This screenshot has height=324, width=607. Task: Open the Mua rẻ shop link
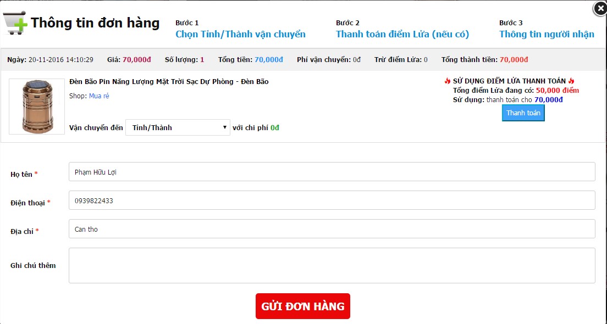click(x=99, y=96)
